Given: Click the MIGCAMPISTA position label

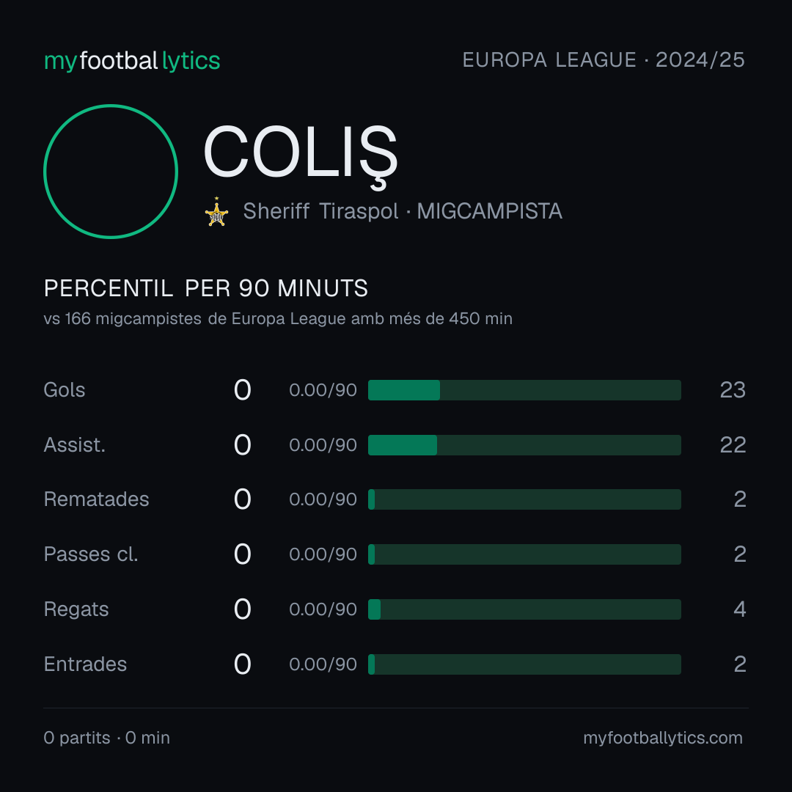Looking at the screenshot, I should pos(489,211).
